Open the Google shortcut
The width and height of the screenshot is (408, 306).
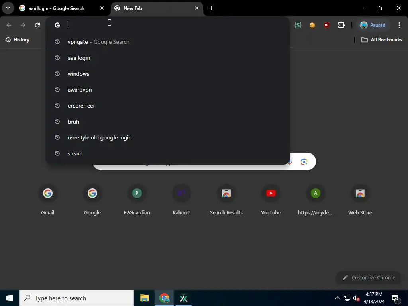coord(92,200)
